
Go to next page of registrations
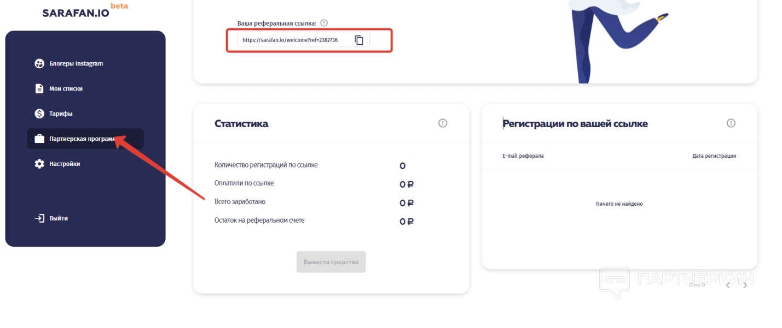coord(745,285)
